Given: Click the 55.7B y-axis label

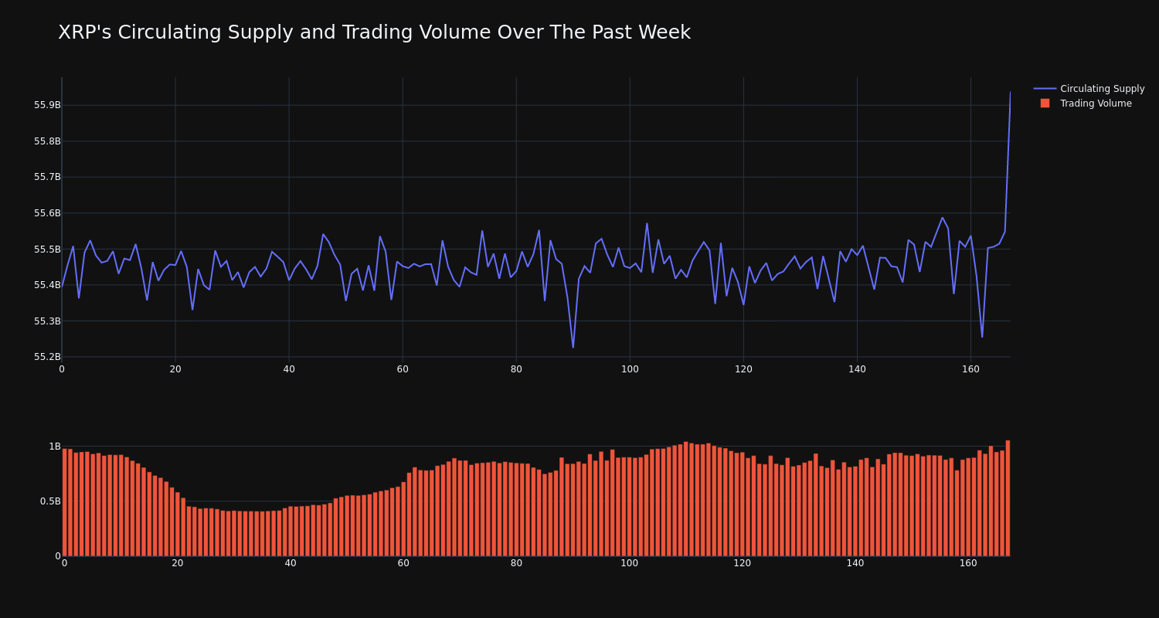Looking at the screenshot, I should pos(47,177).
